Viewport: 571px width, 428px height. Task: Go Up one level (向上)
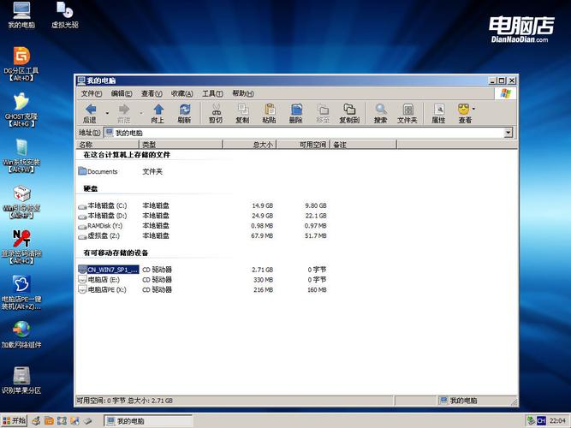[158, 113]
